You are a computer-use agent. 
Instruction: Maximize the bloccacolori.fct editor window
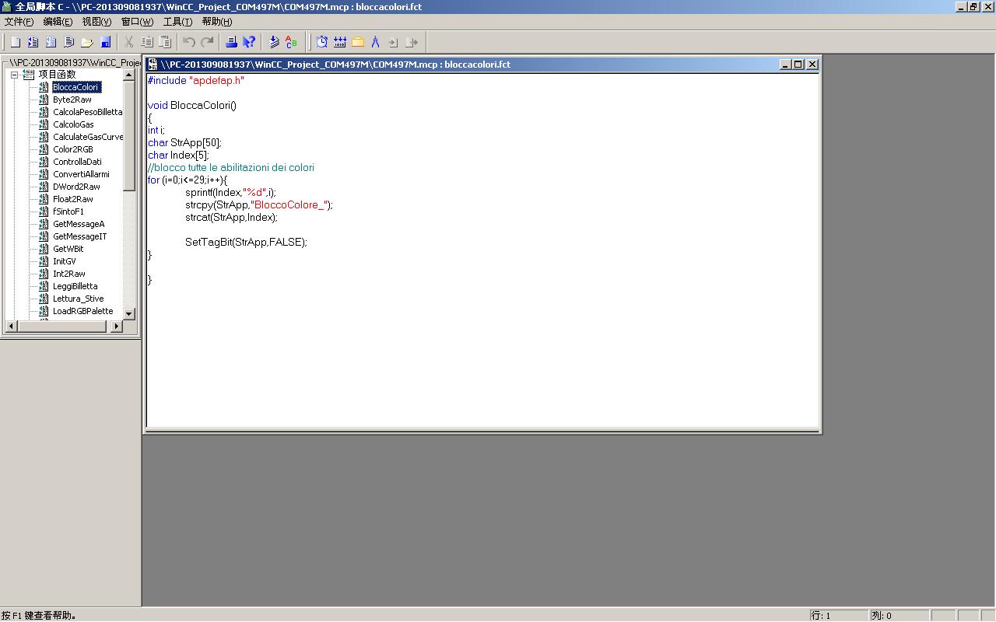(798, 65)
